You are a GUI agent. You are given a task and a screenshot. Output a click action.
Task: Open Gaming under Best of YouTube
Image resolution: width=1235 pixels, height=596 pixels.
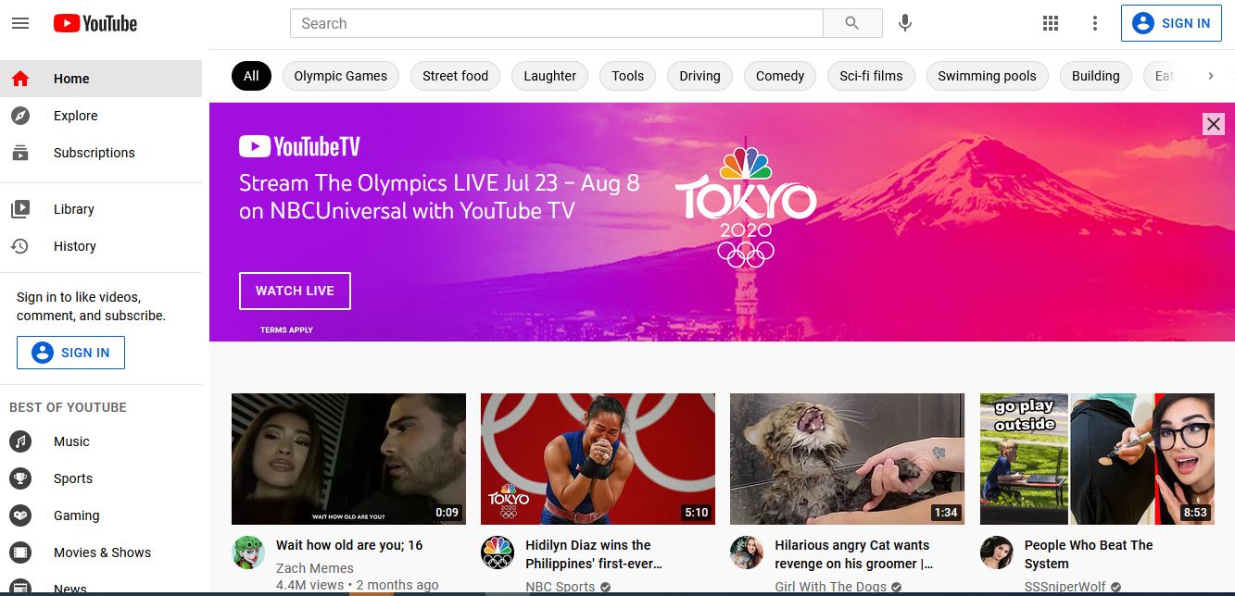(x=101, y=515)
